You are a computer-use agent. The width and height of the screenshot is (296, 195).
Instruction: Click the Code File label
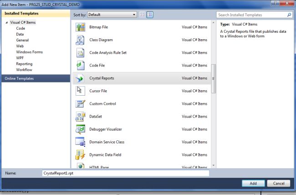[97, 65]
